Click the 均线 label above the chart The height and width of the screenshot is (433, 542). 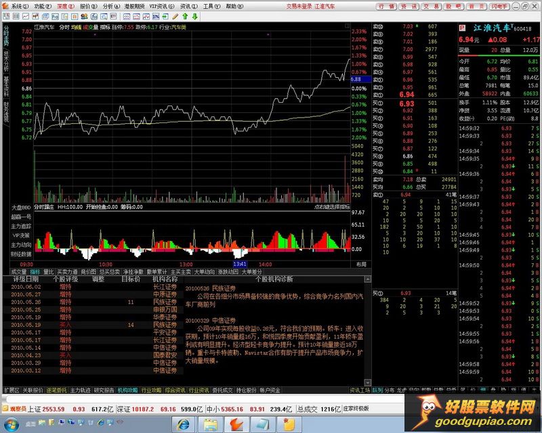(x=76, y=27)
